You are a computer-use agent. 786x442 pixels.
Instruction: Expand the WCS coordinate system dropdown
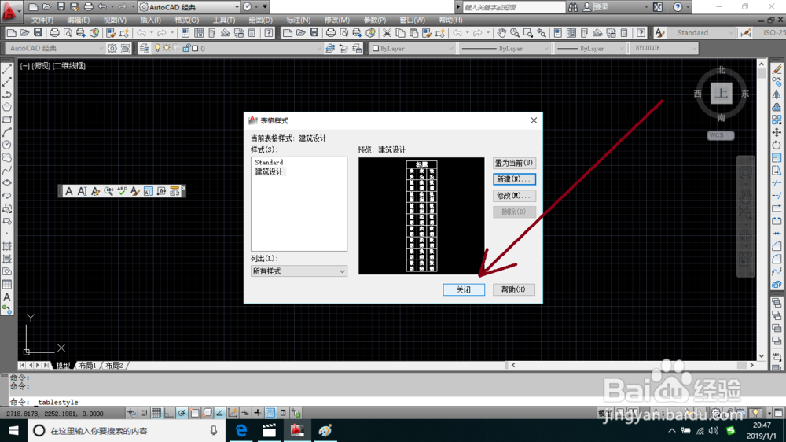point(721,135)
